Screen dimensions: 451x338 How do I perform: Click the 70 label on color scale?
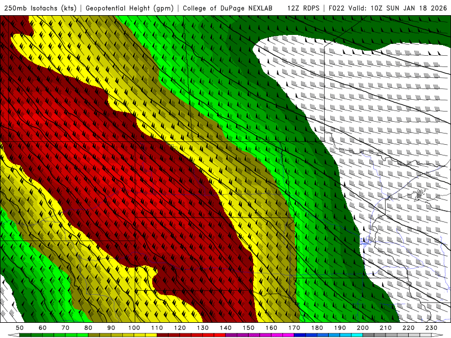pos(65,328)
